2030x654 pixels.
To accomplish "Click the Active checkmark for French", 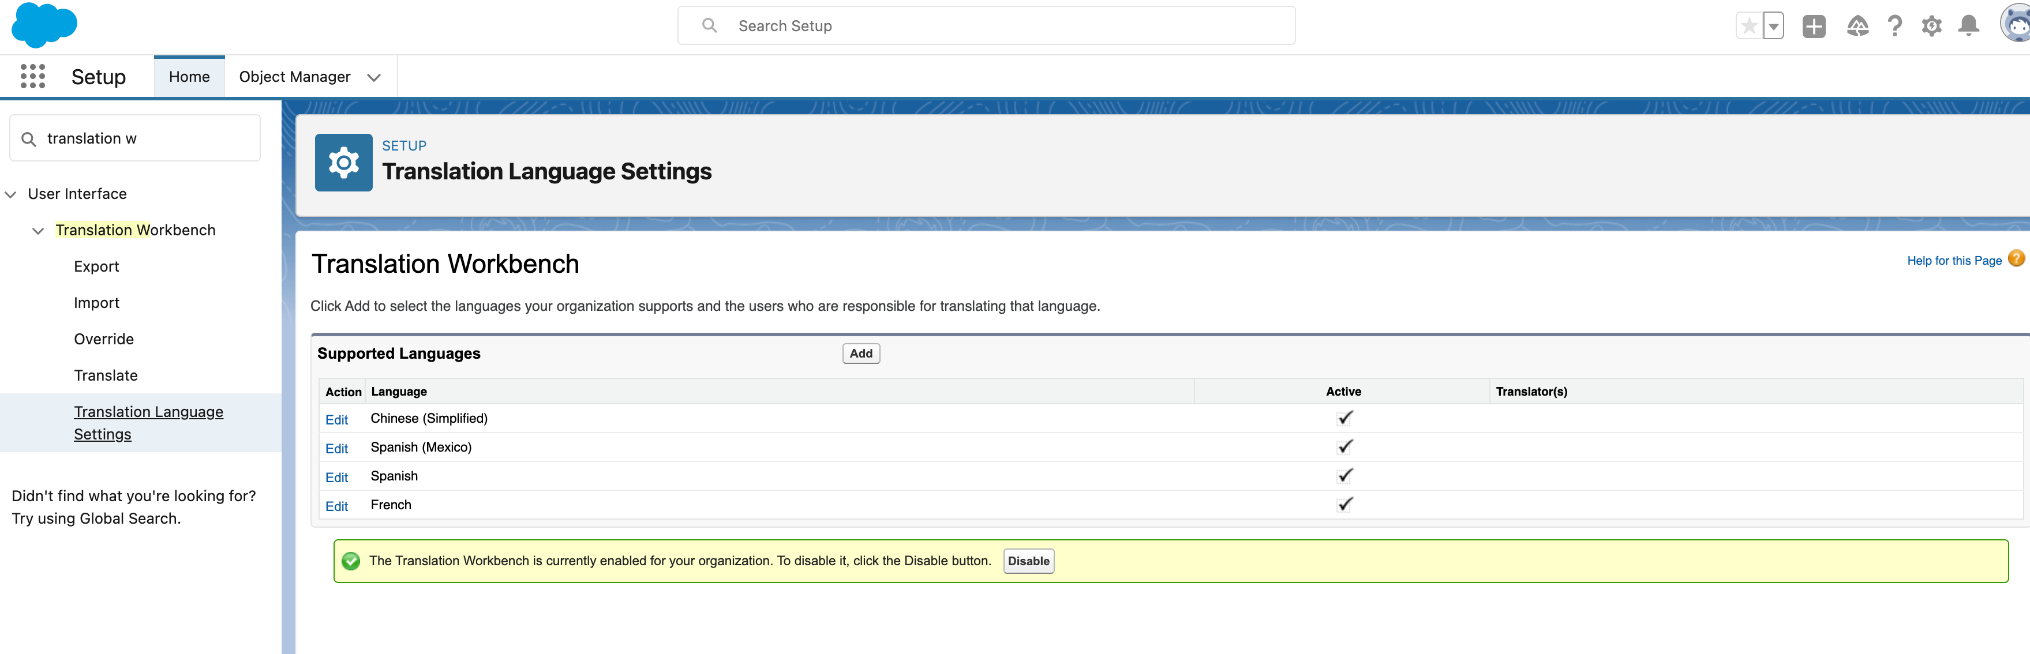I will (1344, 504).
